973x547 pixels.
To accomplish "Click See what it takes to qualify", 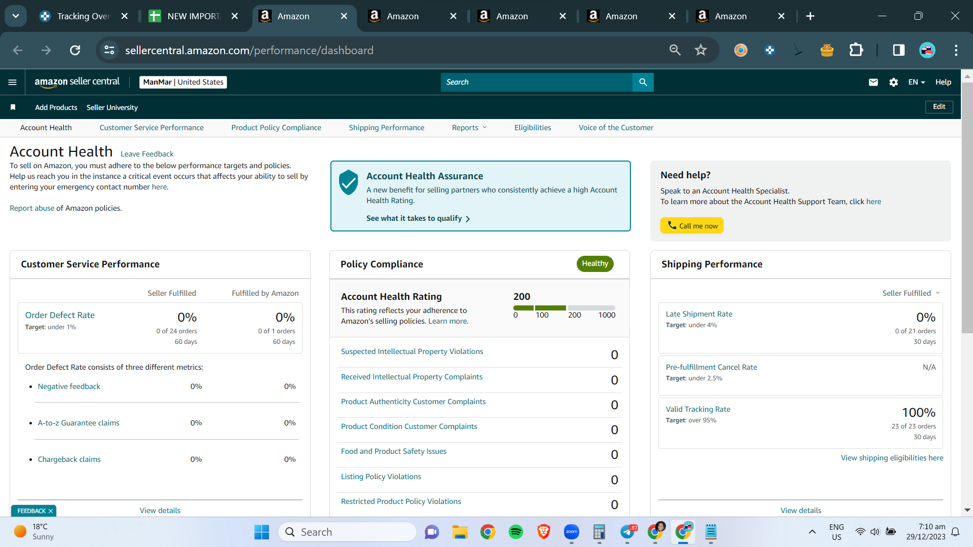I will tap(418, 218).
